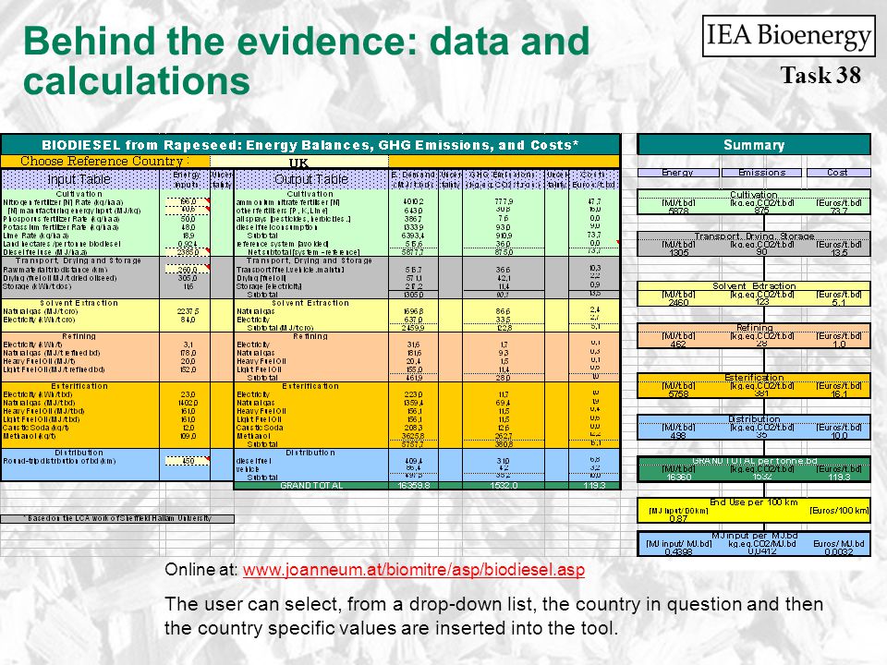Image resolution: width=887 pixels, height=665 pixels.
Task: Click the IEA Bioenergy logo box
Action: 788,36
